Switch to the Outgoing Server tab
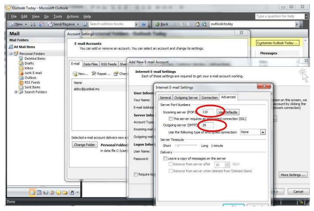 pos(186,98)
